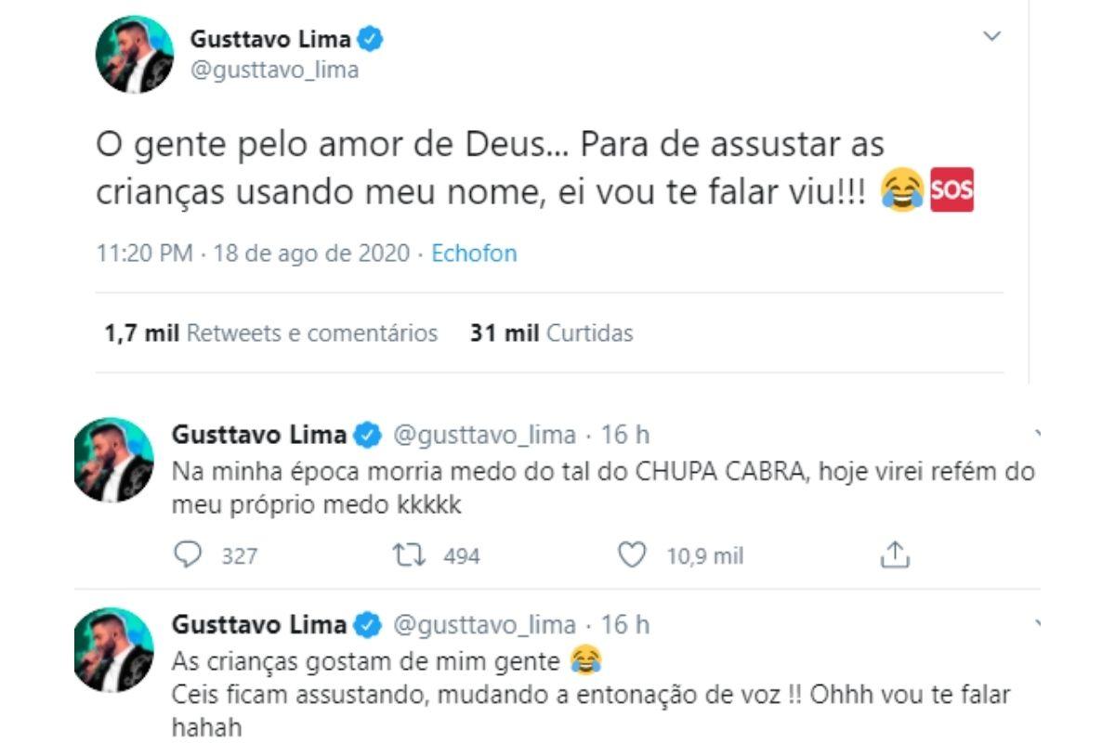Expand options on the last tweet
The height and width of the screenshot is (743, 1115).
coord(1037,624)
